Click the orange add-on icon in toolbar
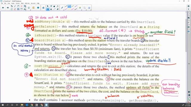Screen dimensions: 191x107 coord(33,8)
